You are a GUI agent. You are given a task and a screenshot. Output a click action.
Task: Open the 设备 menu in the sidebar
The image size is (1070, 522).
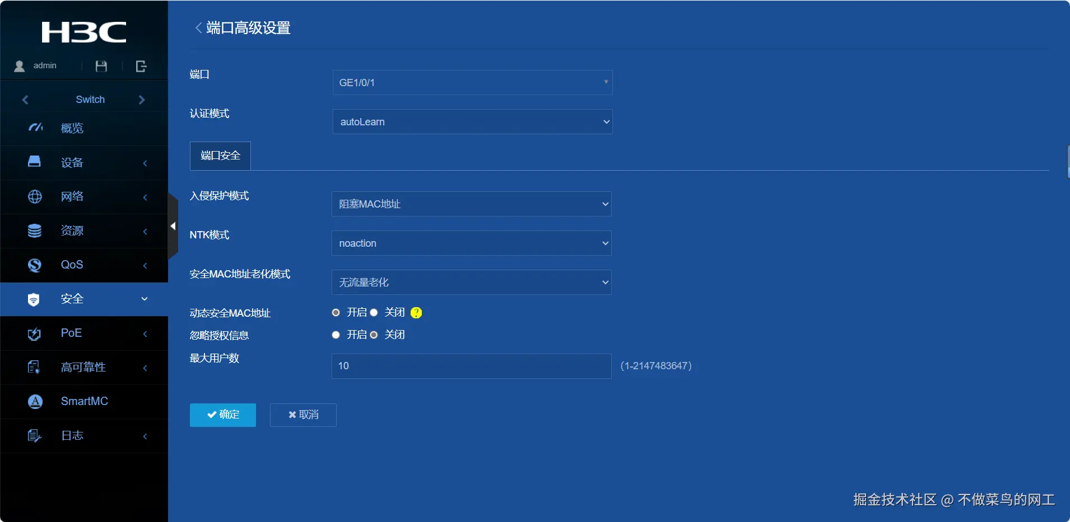pos(71,162)
